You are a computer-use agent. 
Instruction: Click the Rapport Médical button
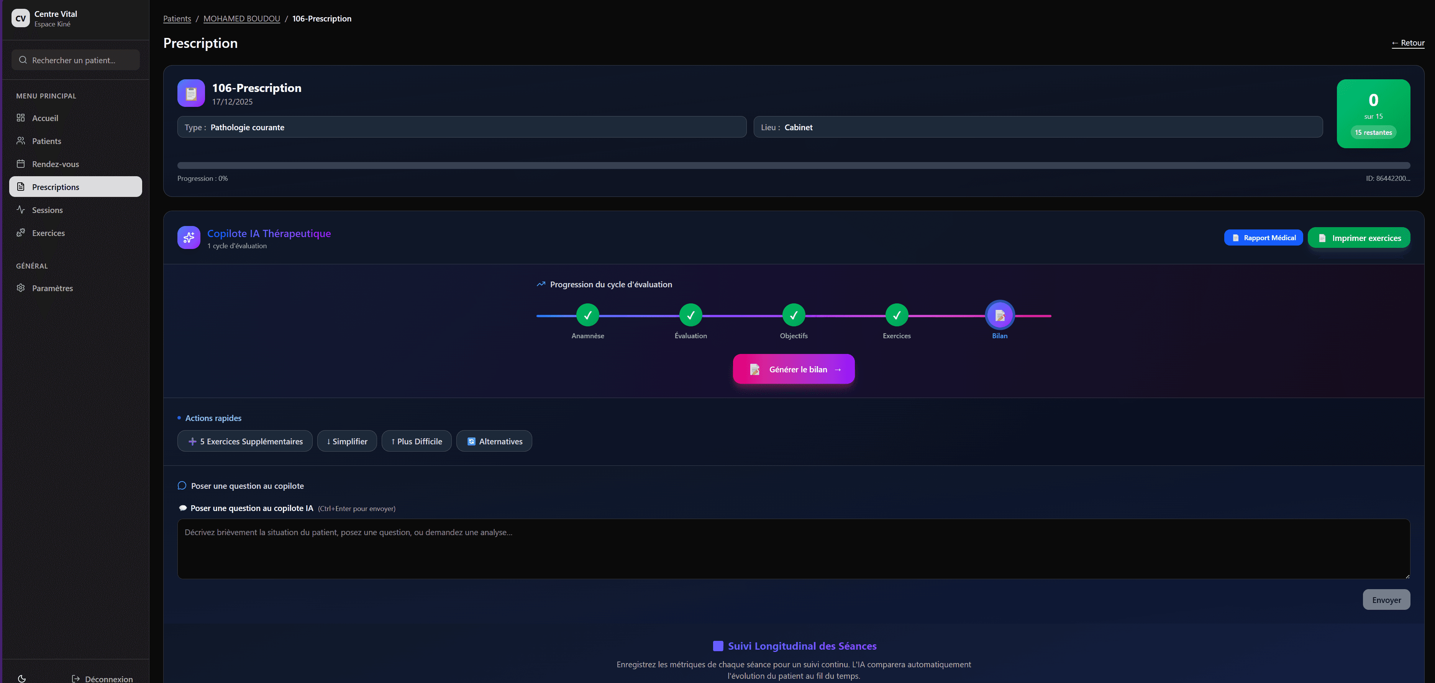(x=1263, y=238)
